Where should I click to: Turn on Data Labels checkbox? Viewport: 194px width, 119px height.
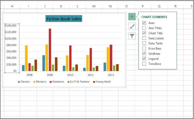click(x=144, y=38)
